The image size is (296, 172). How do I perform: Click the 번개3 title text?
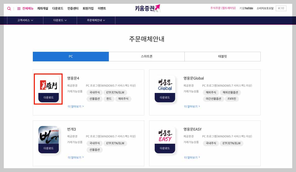click(x=72, y=129)
